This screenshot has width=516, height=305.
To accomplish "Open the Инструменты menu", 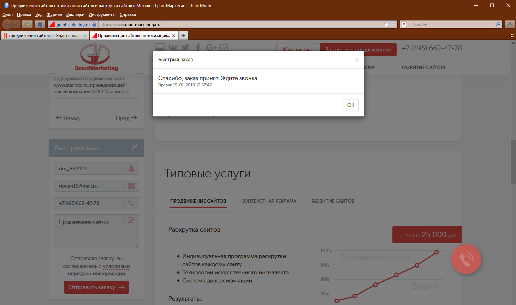I will coord(102,14).
